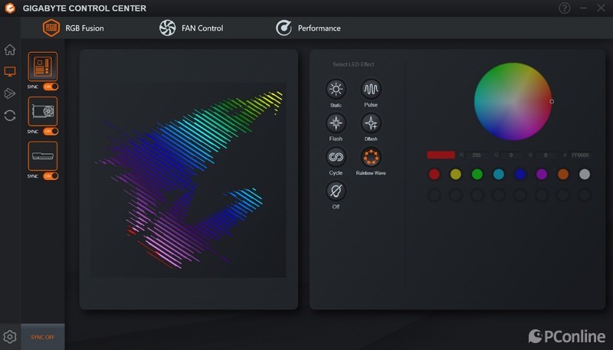The width and height of the screenshot is (613, 350).
Task: Click the G value field
Action: coord(511,155)
